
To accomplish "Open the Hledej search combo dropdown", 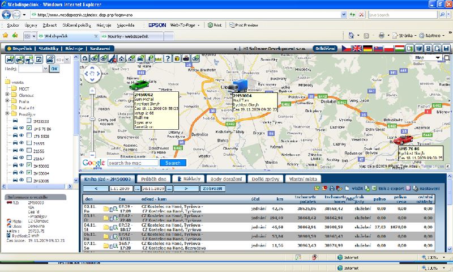I will 45,69.
